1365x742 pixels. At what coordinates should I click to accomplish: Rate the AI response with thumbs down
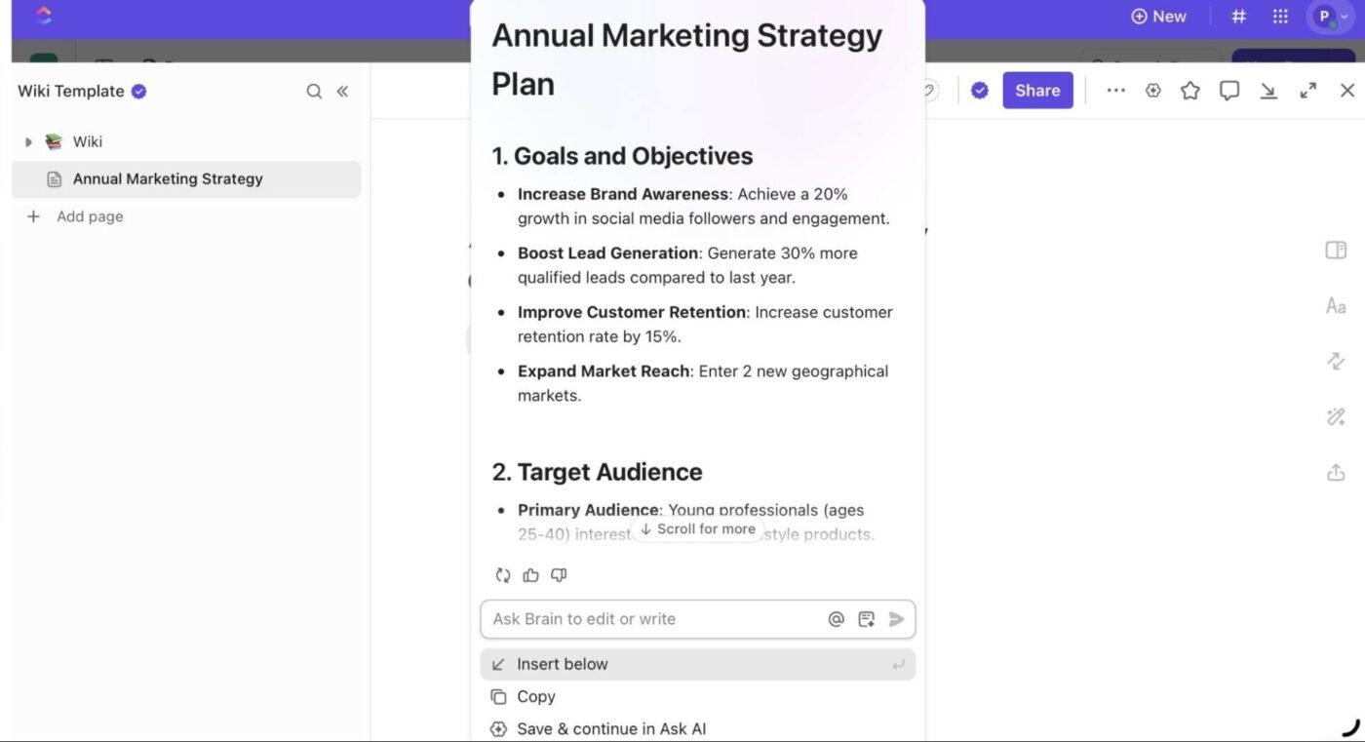click(559, 574)
